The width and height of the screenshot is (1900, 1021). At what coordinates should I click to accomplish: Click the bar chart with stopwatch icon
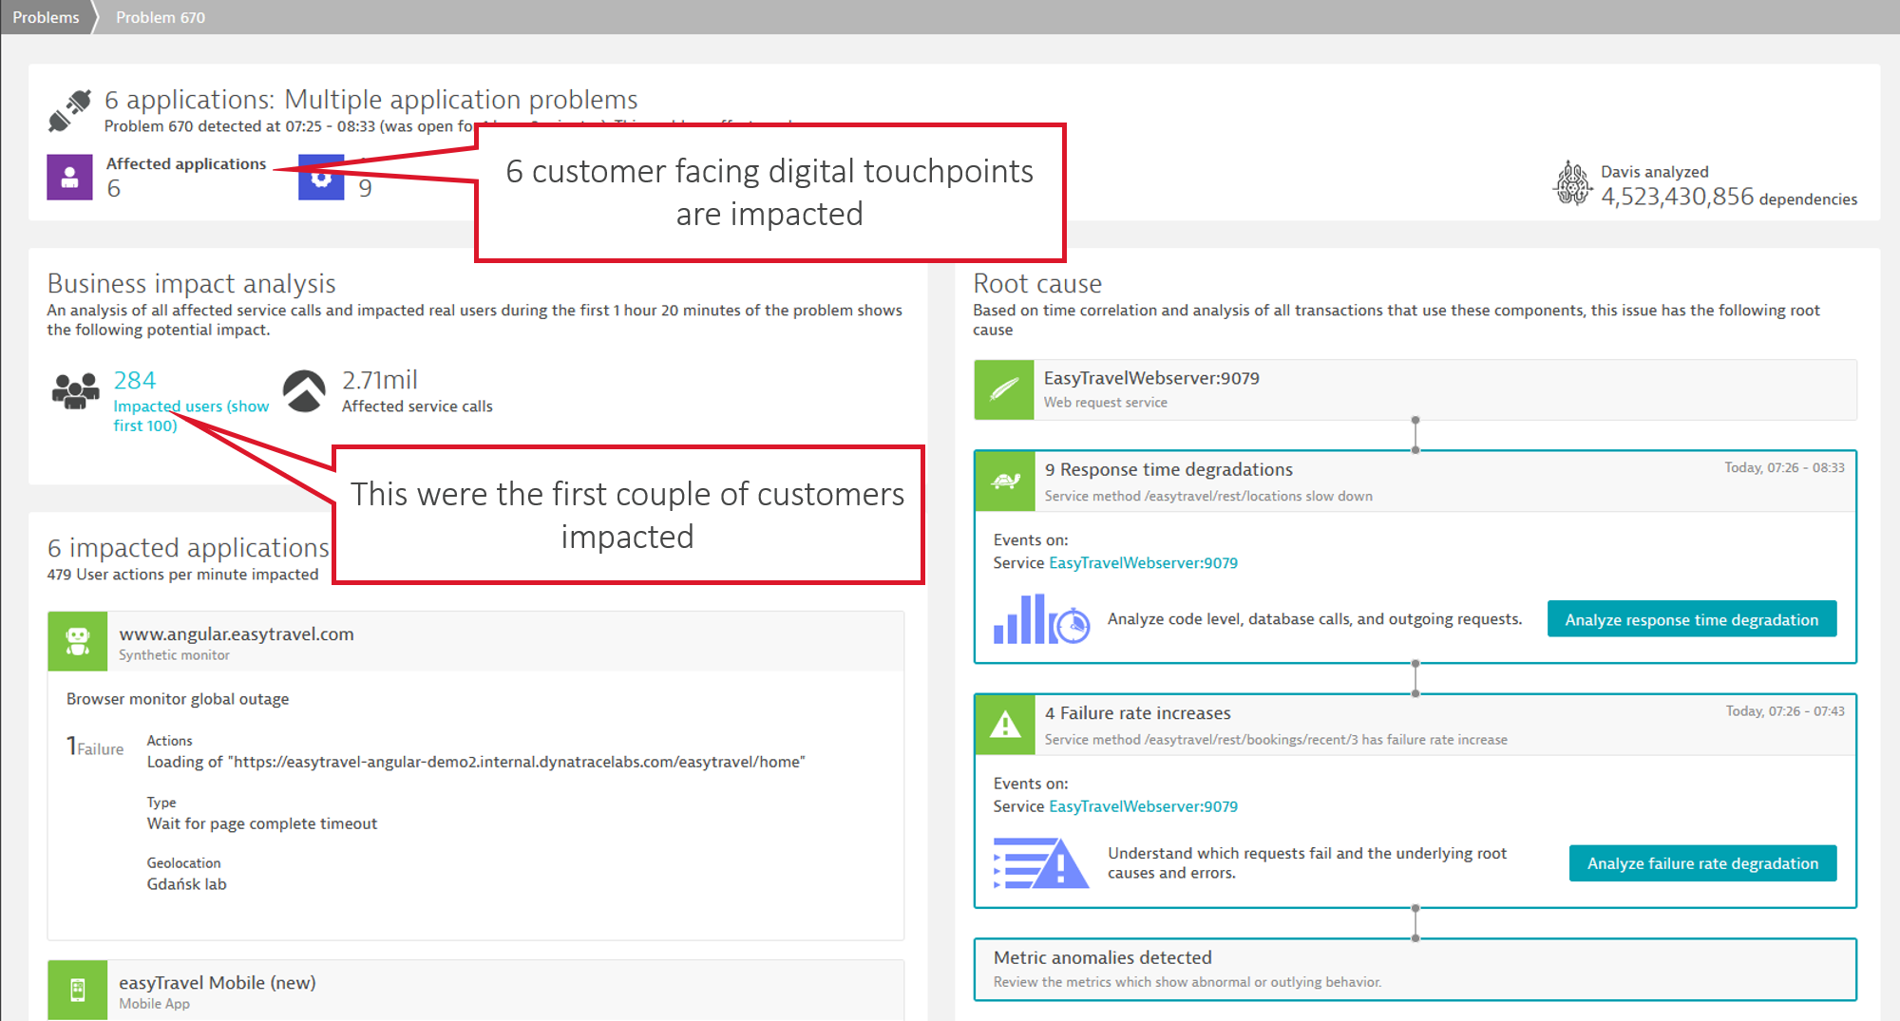[1040, 618]
